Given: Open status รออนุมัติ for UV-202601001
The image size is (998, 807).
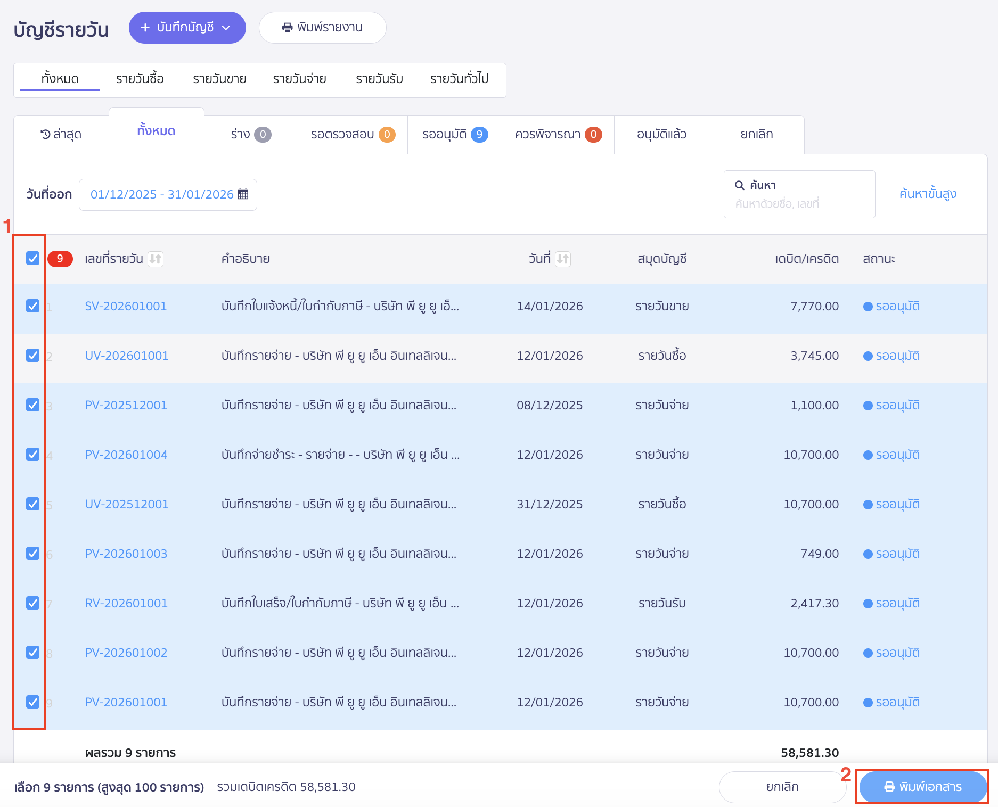Looking at the screenshot, I should [x=897, y=356].
